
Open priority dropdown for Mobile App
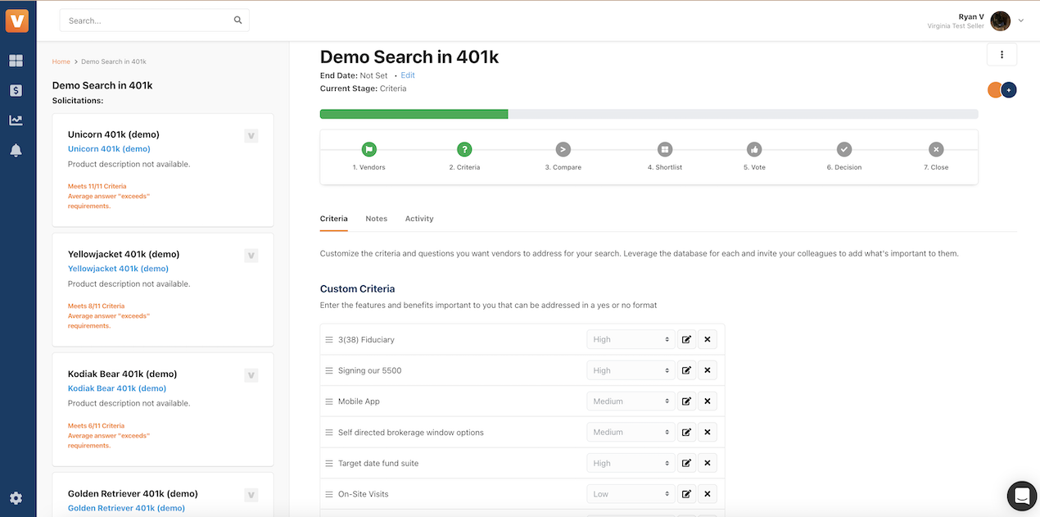[x=631, y=401]
